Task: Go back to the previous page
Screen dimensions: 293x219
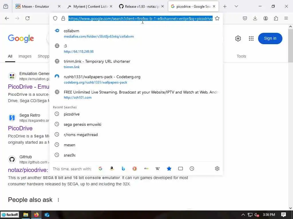Action: coord(7,18)
